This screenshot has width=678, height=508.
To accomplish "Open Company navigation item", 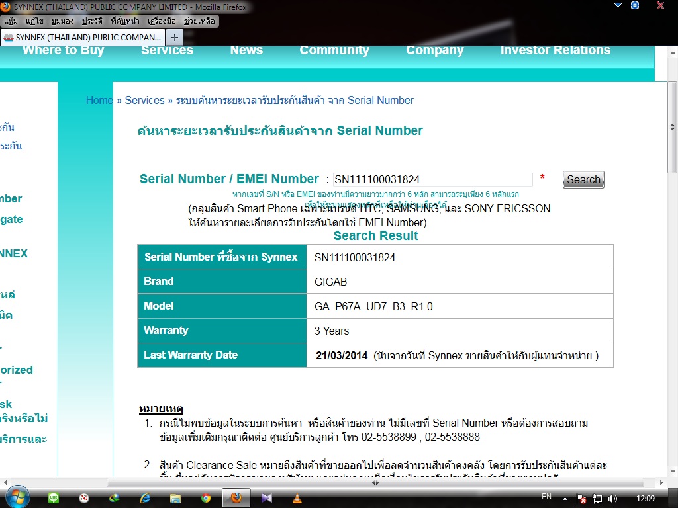I will click(434, 50).
